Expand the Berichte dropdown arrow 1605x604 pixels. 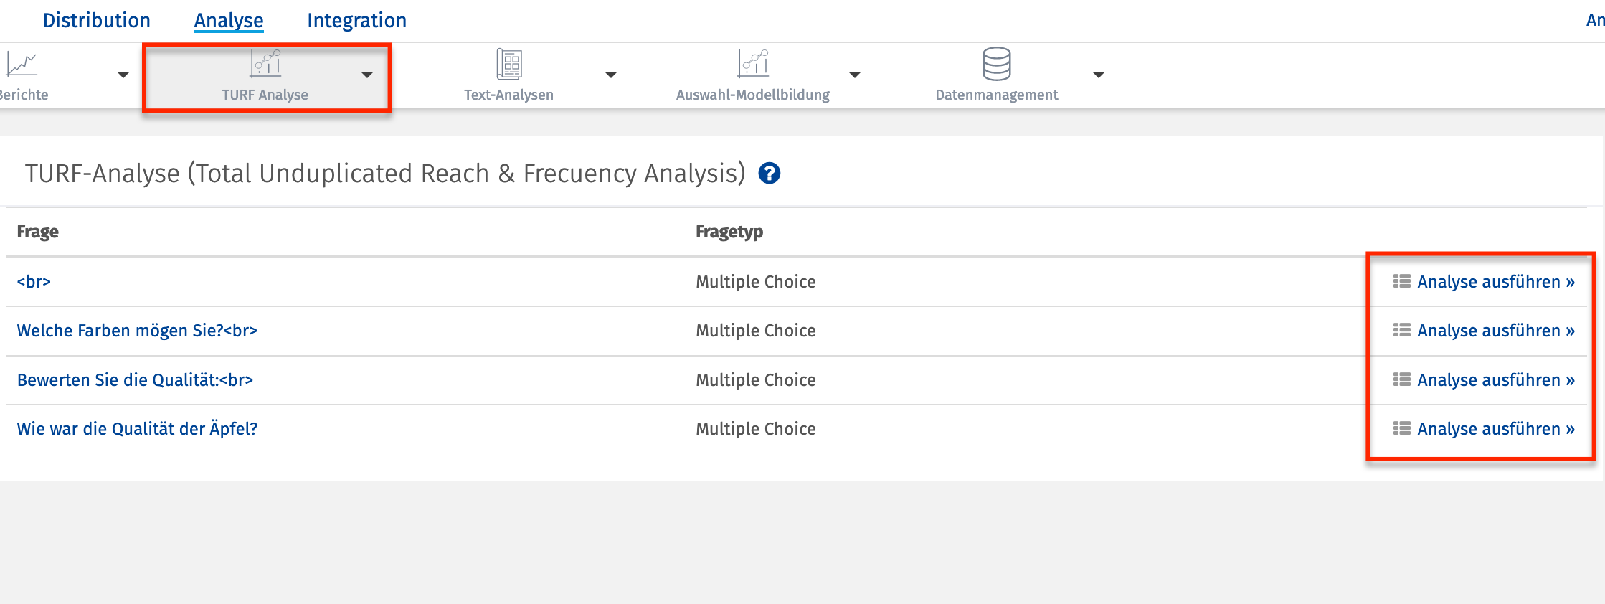[x=123, y=75]
